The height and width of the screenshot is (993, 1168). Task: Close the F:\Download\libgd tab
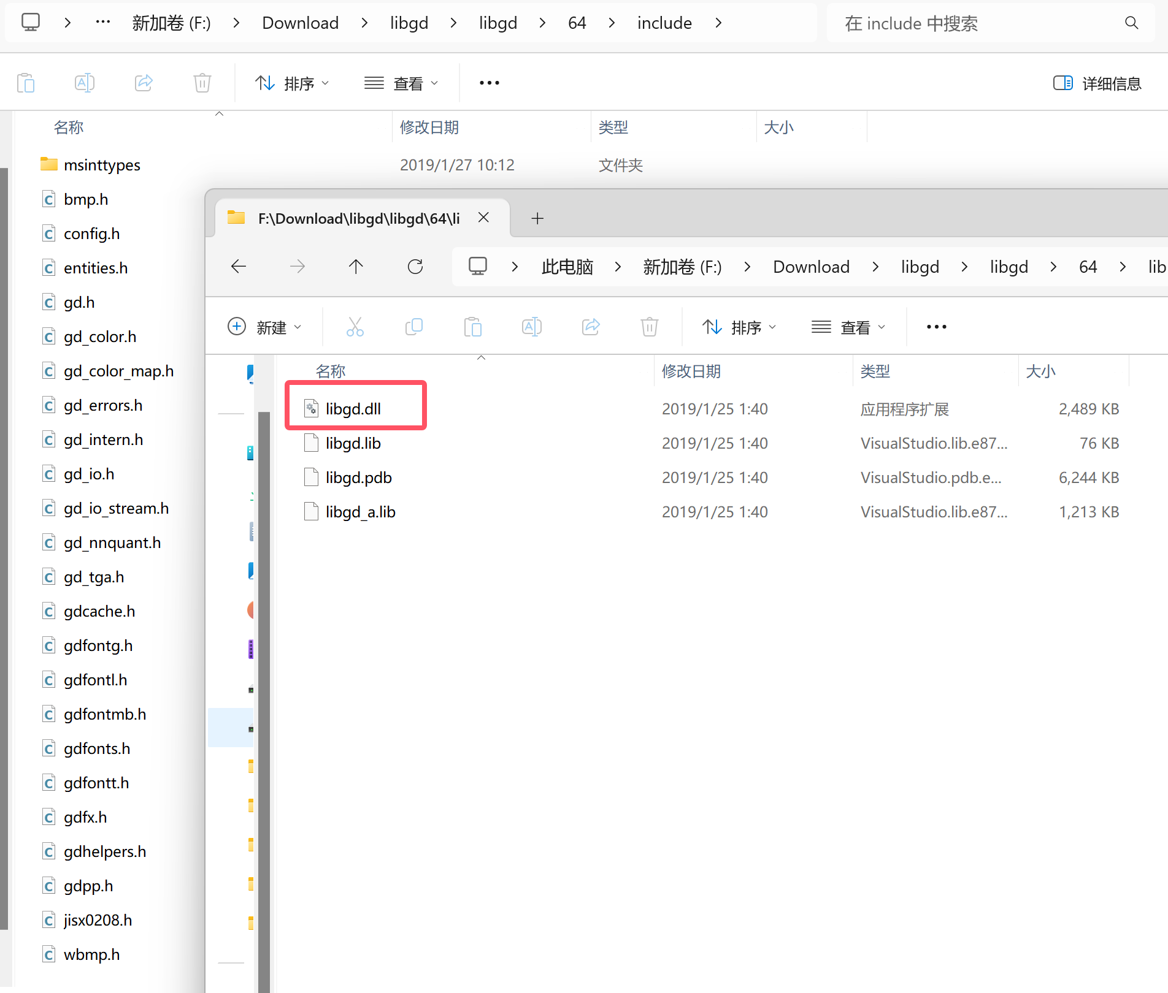[x=483, y=218]
